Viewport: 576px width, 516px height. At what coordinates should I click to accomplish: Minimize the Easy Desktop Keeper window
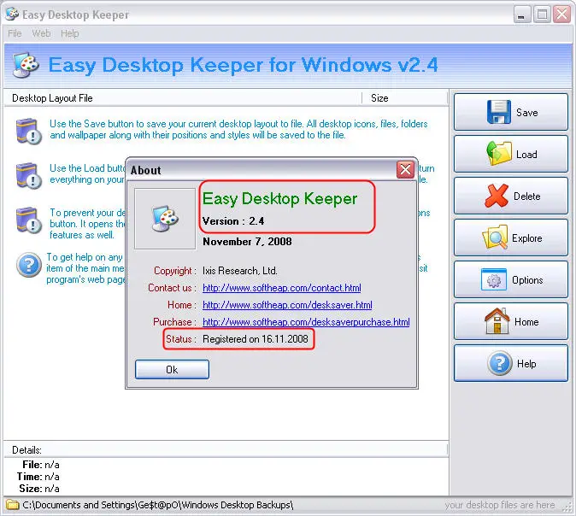521,15
